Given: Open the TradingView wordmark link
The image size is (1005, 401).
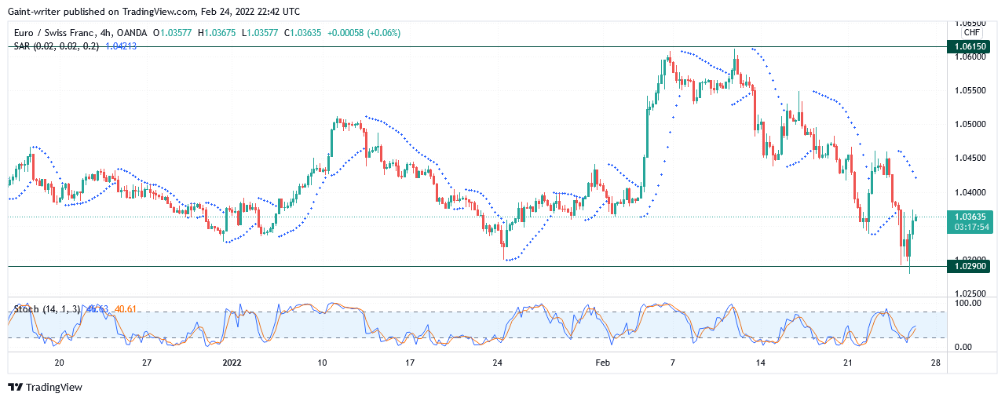Looking at the screenshot, I should tap(54, 387).
